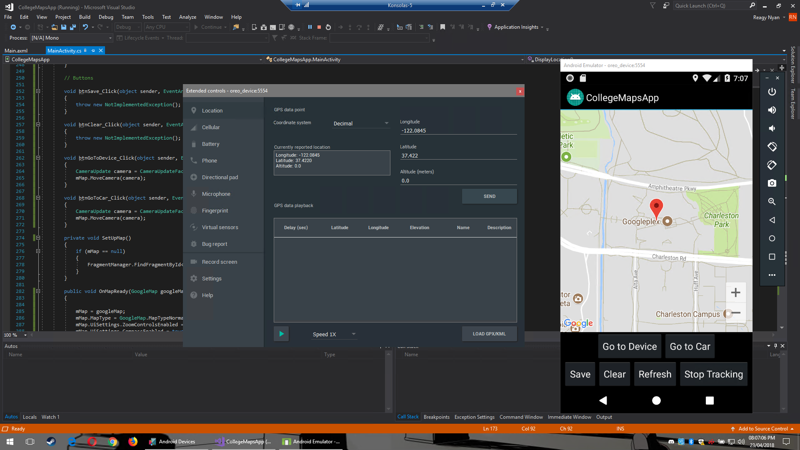Switch to Breakpoints tab

[436, 417]
